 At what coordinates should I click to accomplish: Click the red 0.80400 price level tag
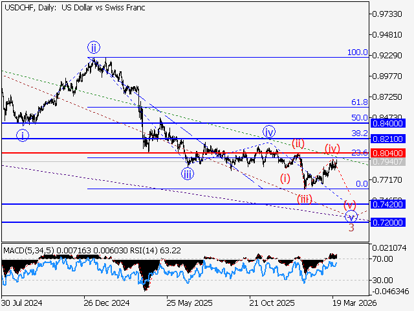point(387,153)
